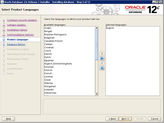Click the add selected language arrow

coord(102,54)
